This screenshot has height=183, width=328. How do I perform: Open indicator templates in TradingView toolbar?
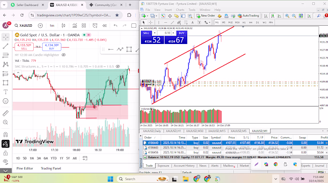(x=84, y=25)
